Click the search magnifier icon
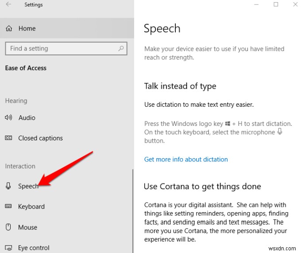 [121, 48]
